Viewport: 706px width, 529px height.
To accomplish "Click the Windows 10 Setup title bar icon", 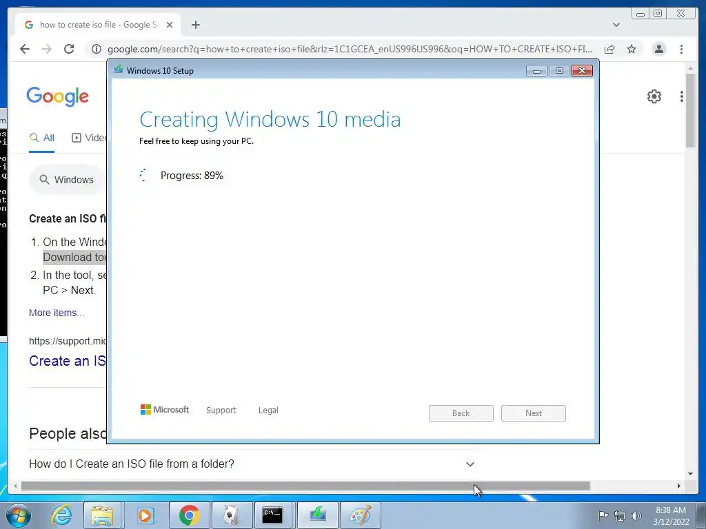I will (119, 70).
